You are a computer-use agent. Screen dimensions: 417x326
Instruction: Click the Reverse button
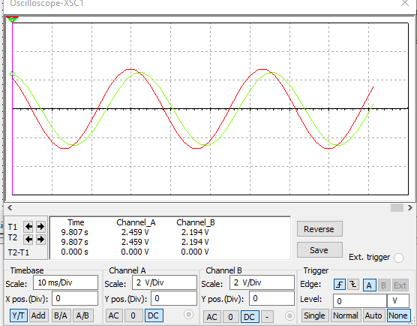tap(319, 229)
